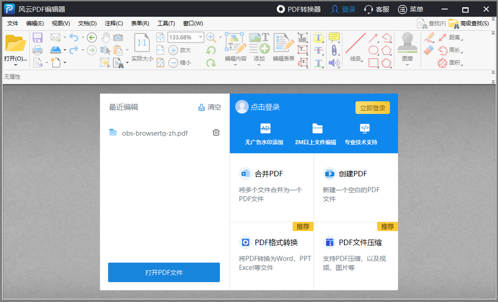This screenshot has height=302, width=498.
Task: Click the 查找(F) find button
Action: 432,24
